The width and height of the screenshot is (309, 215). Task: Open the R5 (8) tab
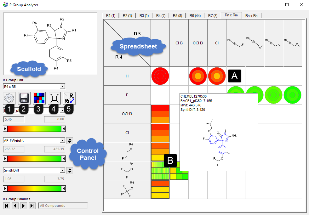[x=178, y=15]
